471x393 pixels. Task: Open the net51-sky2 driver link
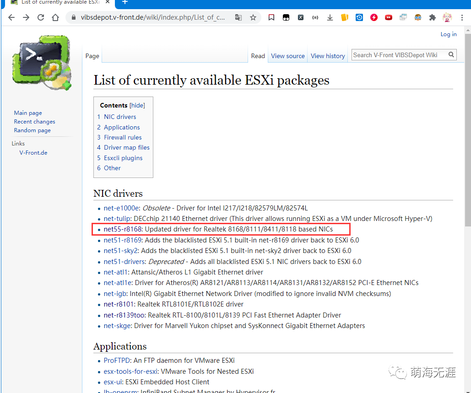click(120, 251)
